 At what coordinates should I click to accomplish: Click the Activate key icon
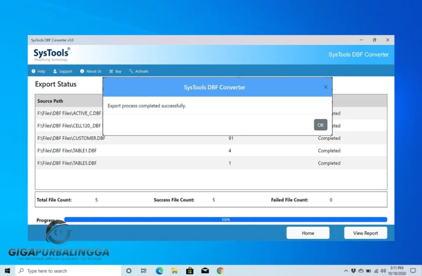(131, 71)
